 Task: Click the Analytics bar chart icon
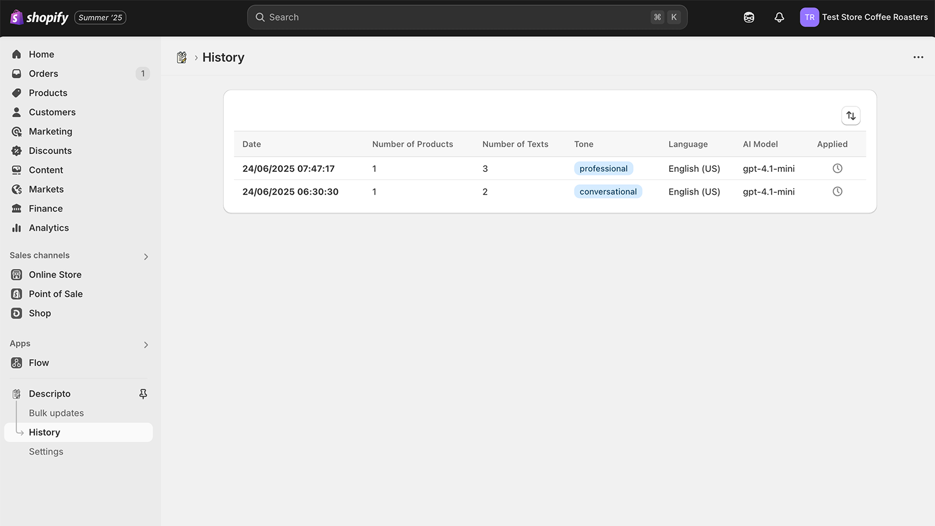click(16, 228)
